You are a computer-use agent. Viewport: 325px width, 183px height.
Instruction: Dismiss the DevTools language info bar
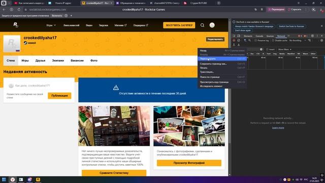(x=321, y=26)
